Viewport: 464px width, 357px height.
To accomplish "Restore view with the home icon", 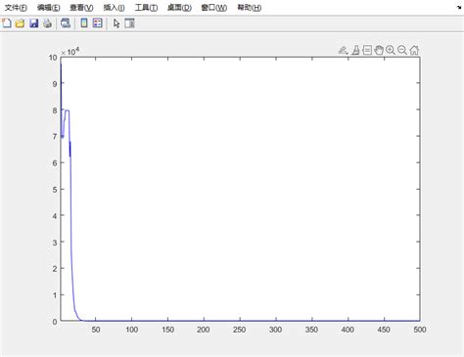I will tap(414, 50).
